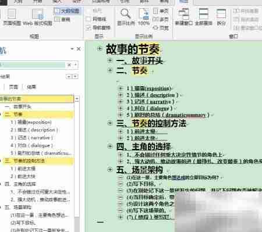Select 五、场景架构 in navigation list
This screenshot has height=232, width=262.
(x=18, y=208)
